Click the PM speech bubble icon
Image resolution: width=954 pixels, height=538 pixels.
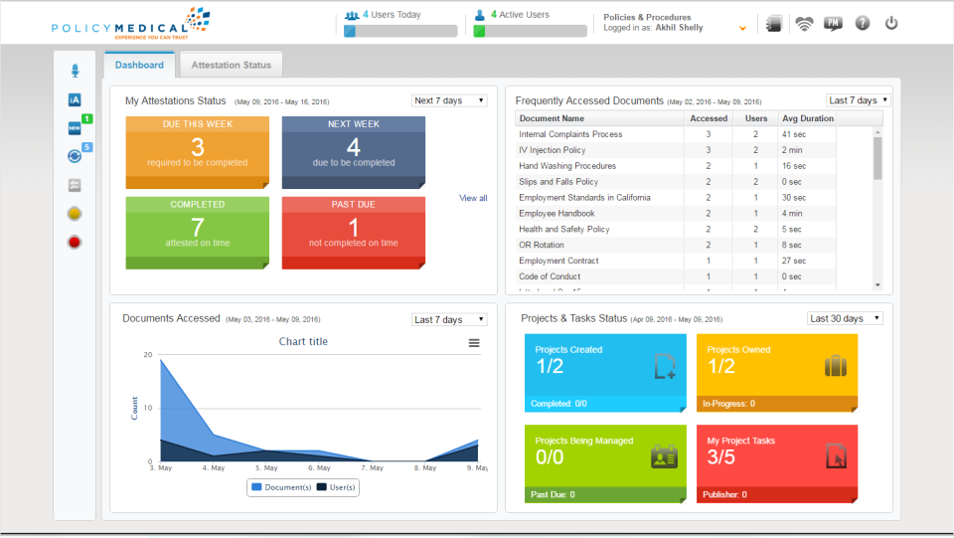pos(833,24)
